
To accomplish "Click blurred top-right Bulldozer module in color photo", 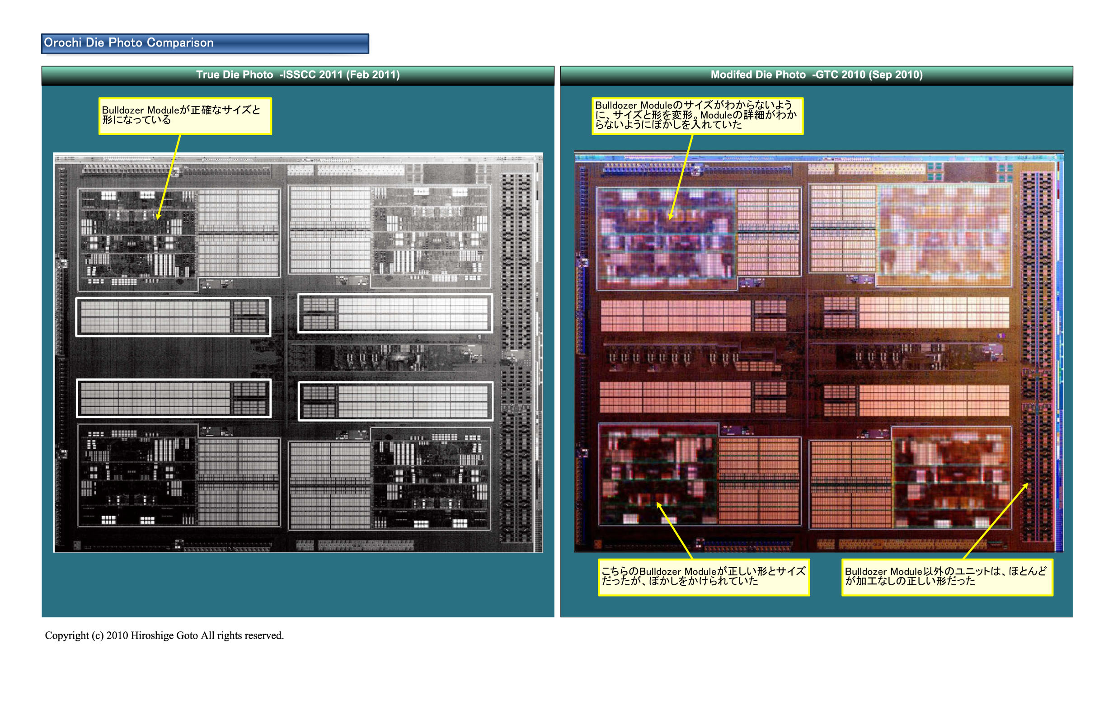I will point(944,235).
